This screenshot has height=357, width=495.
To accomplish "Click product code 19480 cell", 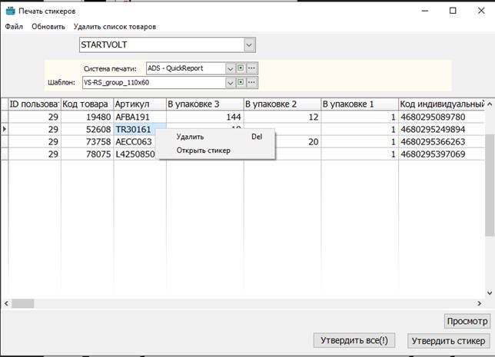I will tap(87, 117).
